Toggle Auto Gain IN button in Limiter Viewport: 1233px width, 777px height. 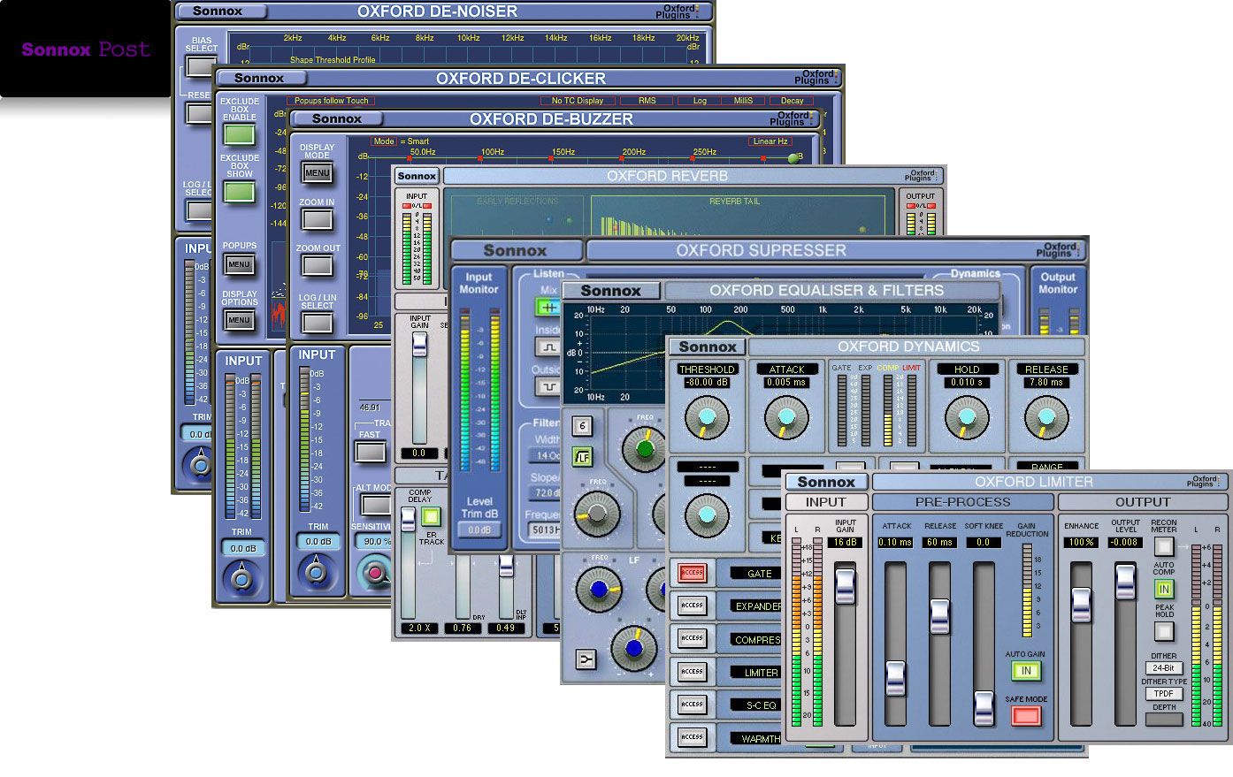1026,671
